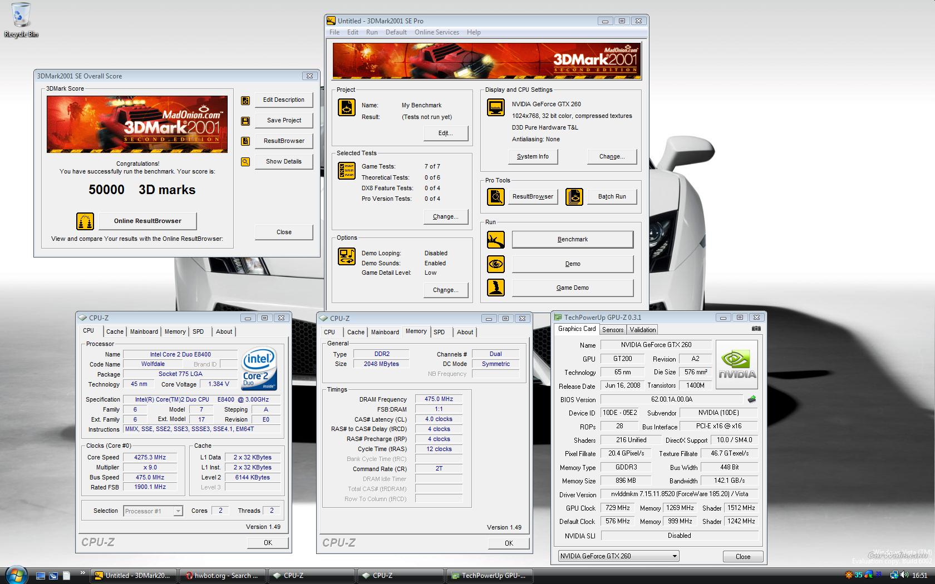Switch to Validation tab in GPU-Z
Image resolution: width=935 pixels, height=584 pixels.
pyautogui.click(x=643, y=330)
